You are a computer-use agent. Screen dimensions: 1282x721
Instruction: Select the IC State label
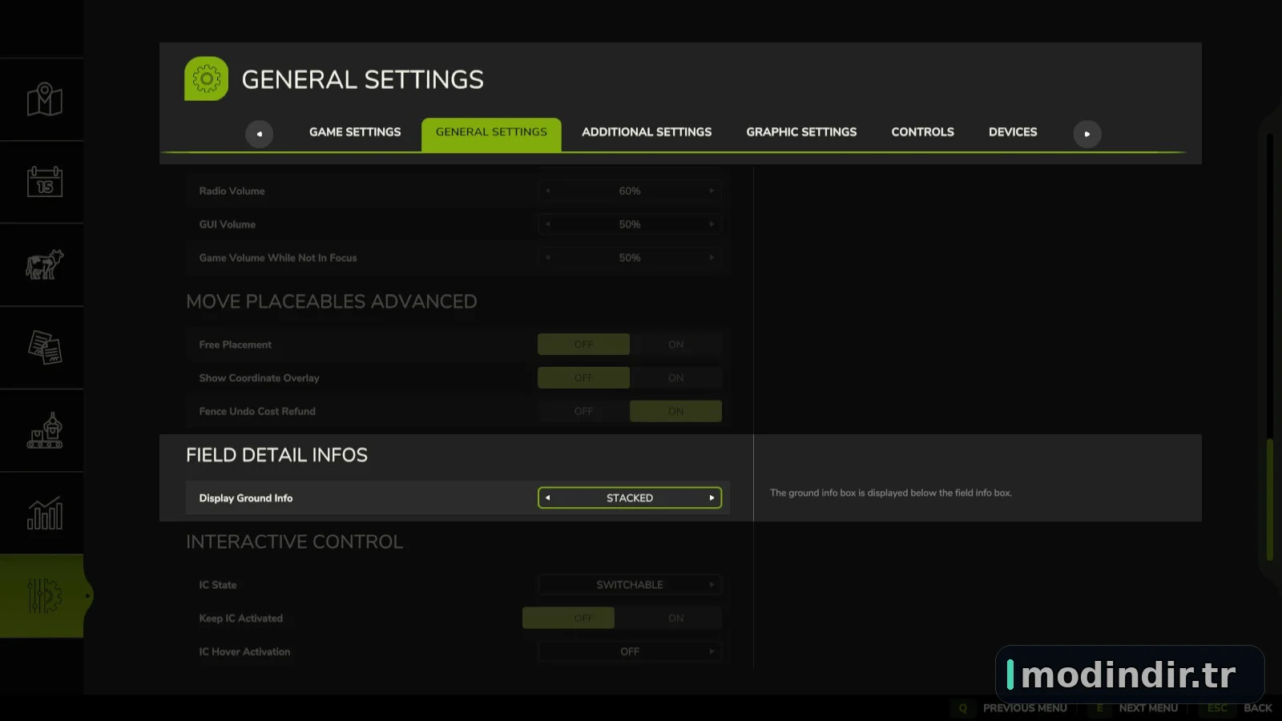click(x=218, y=585)
